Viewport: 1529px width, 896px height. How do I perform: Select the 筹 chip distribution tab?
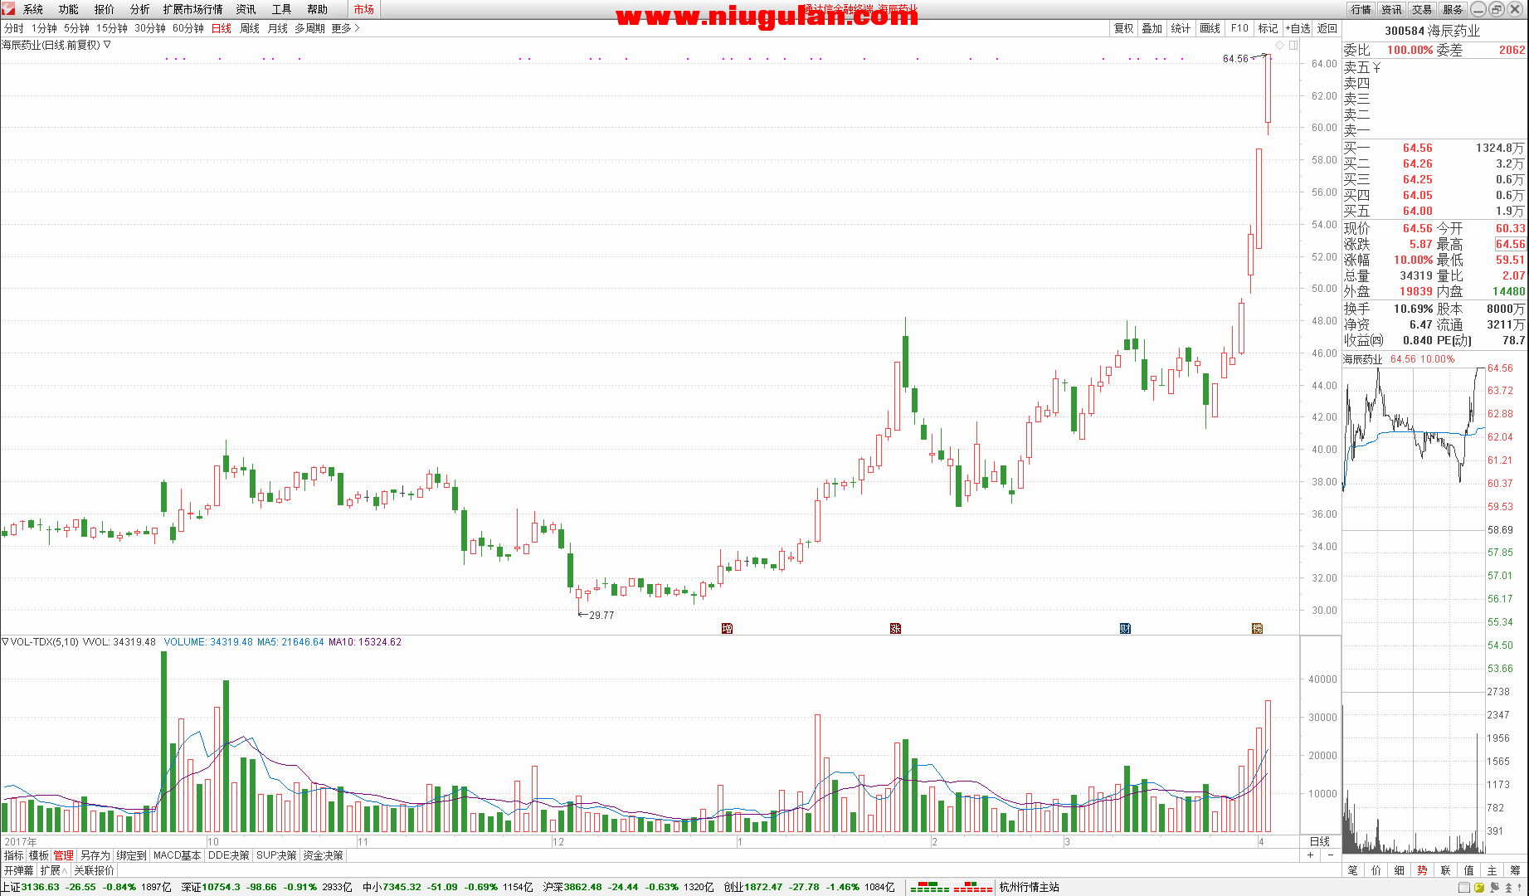[x=1516, y=870]
